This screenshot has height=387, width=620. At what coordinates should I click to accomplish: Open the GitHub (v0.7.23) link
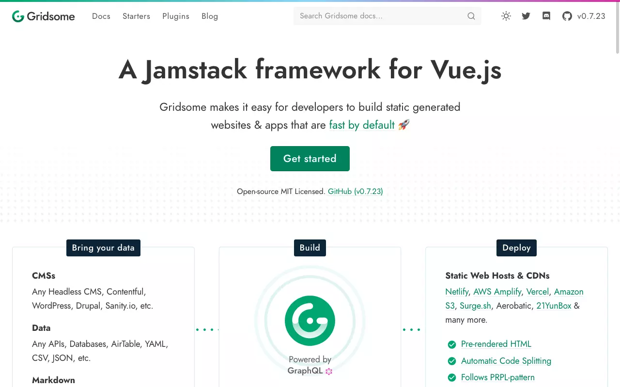tap(356, 192)
